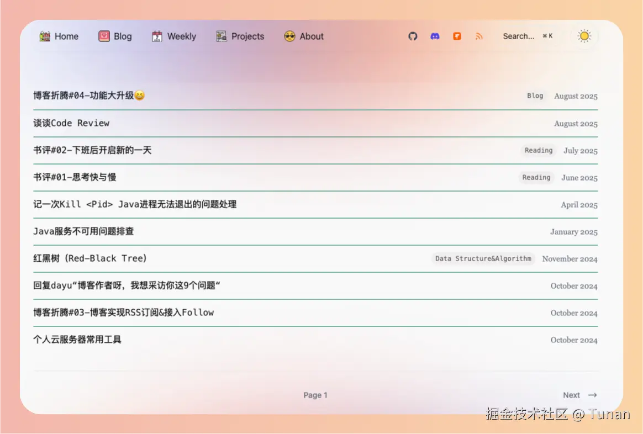Screen dimensions: 643x434
Task: Click the orange Juejin icon
Action: 457,36
